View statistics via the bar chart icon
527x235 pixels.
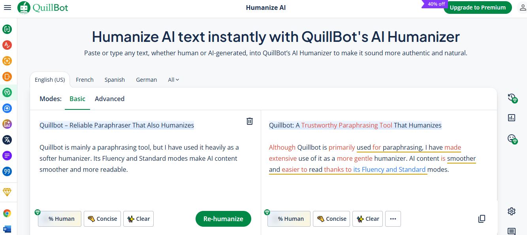[512, 117]
